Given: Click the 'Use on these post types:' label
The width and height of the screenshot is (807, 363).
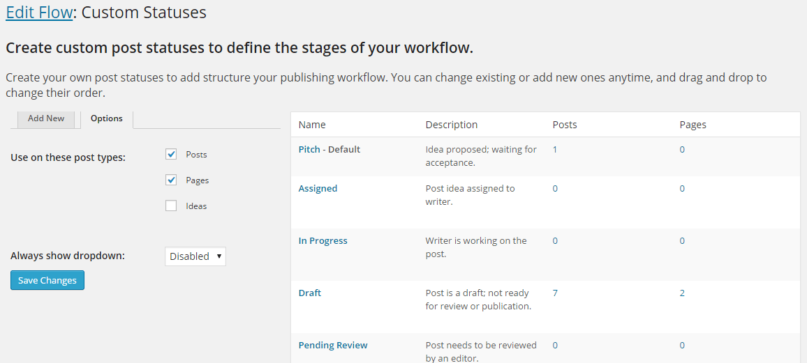Looking at the screenshot, I should [68, 157].
